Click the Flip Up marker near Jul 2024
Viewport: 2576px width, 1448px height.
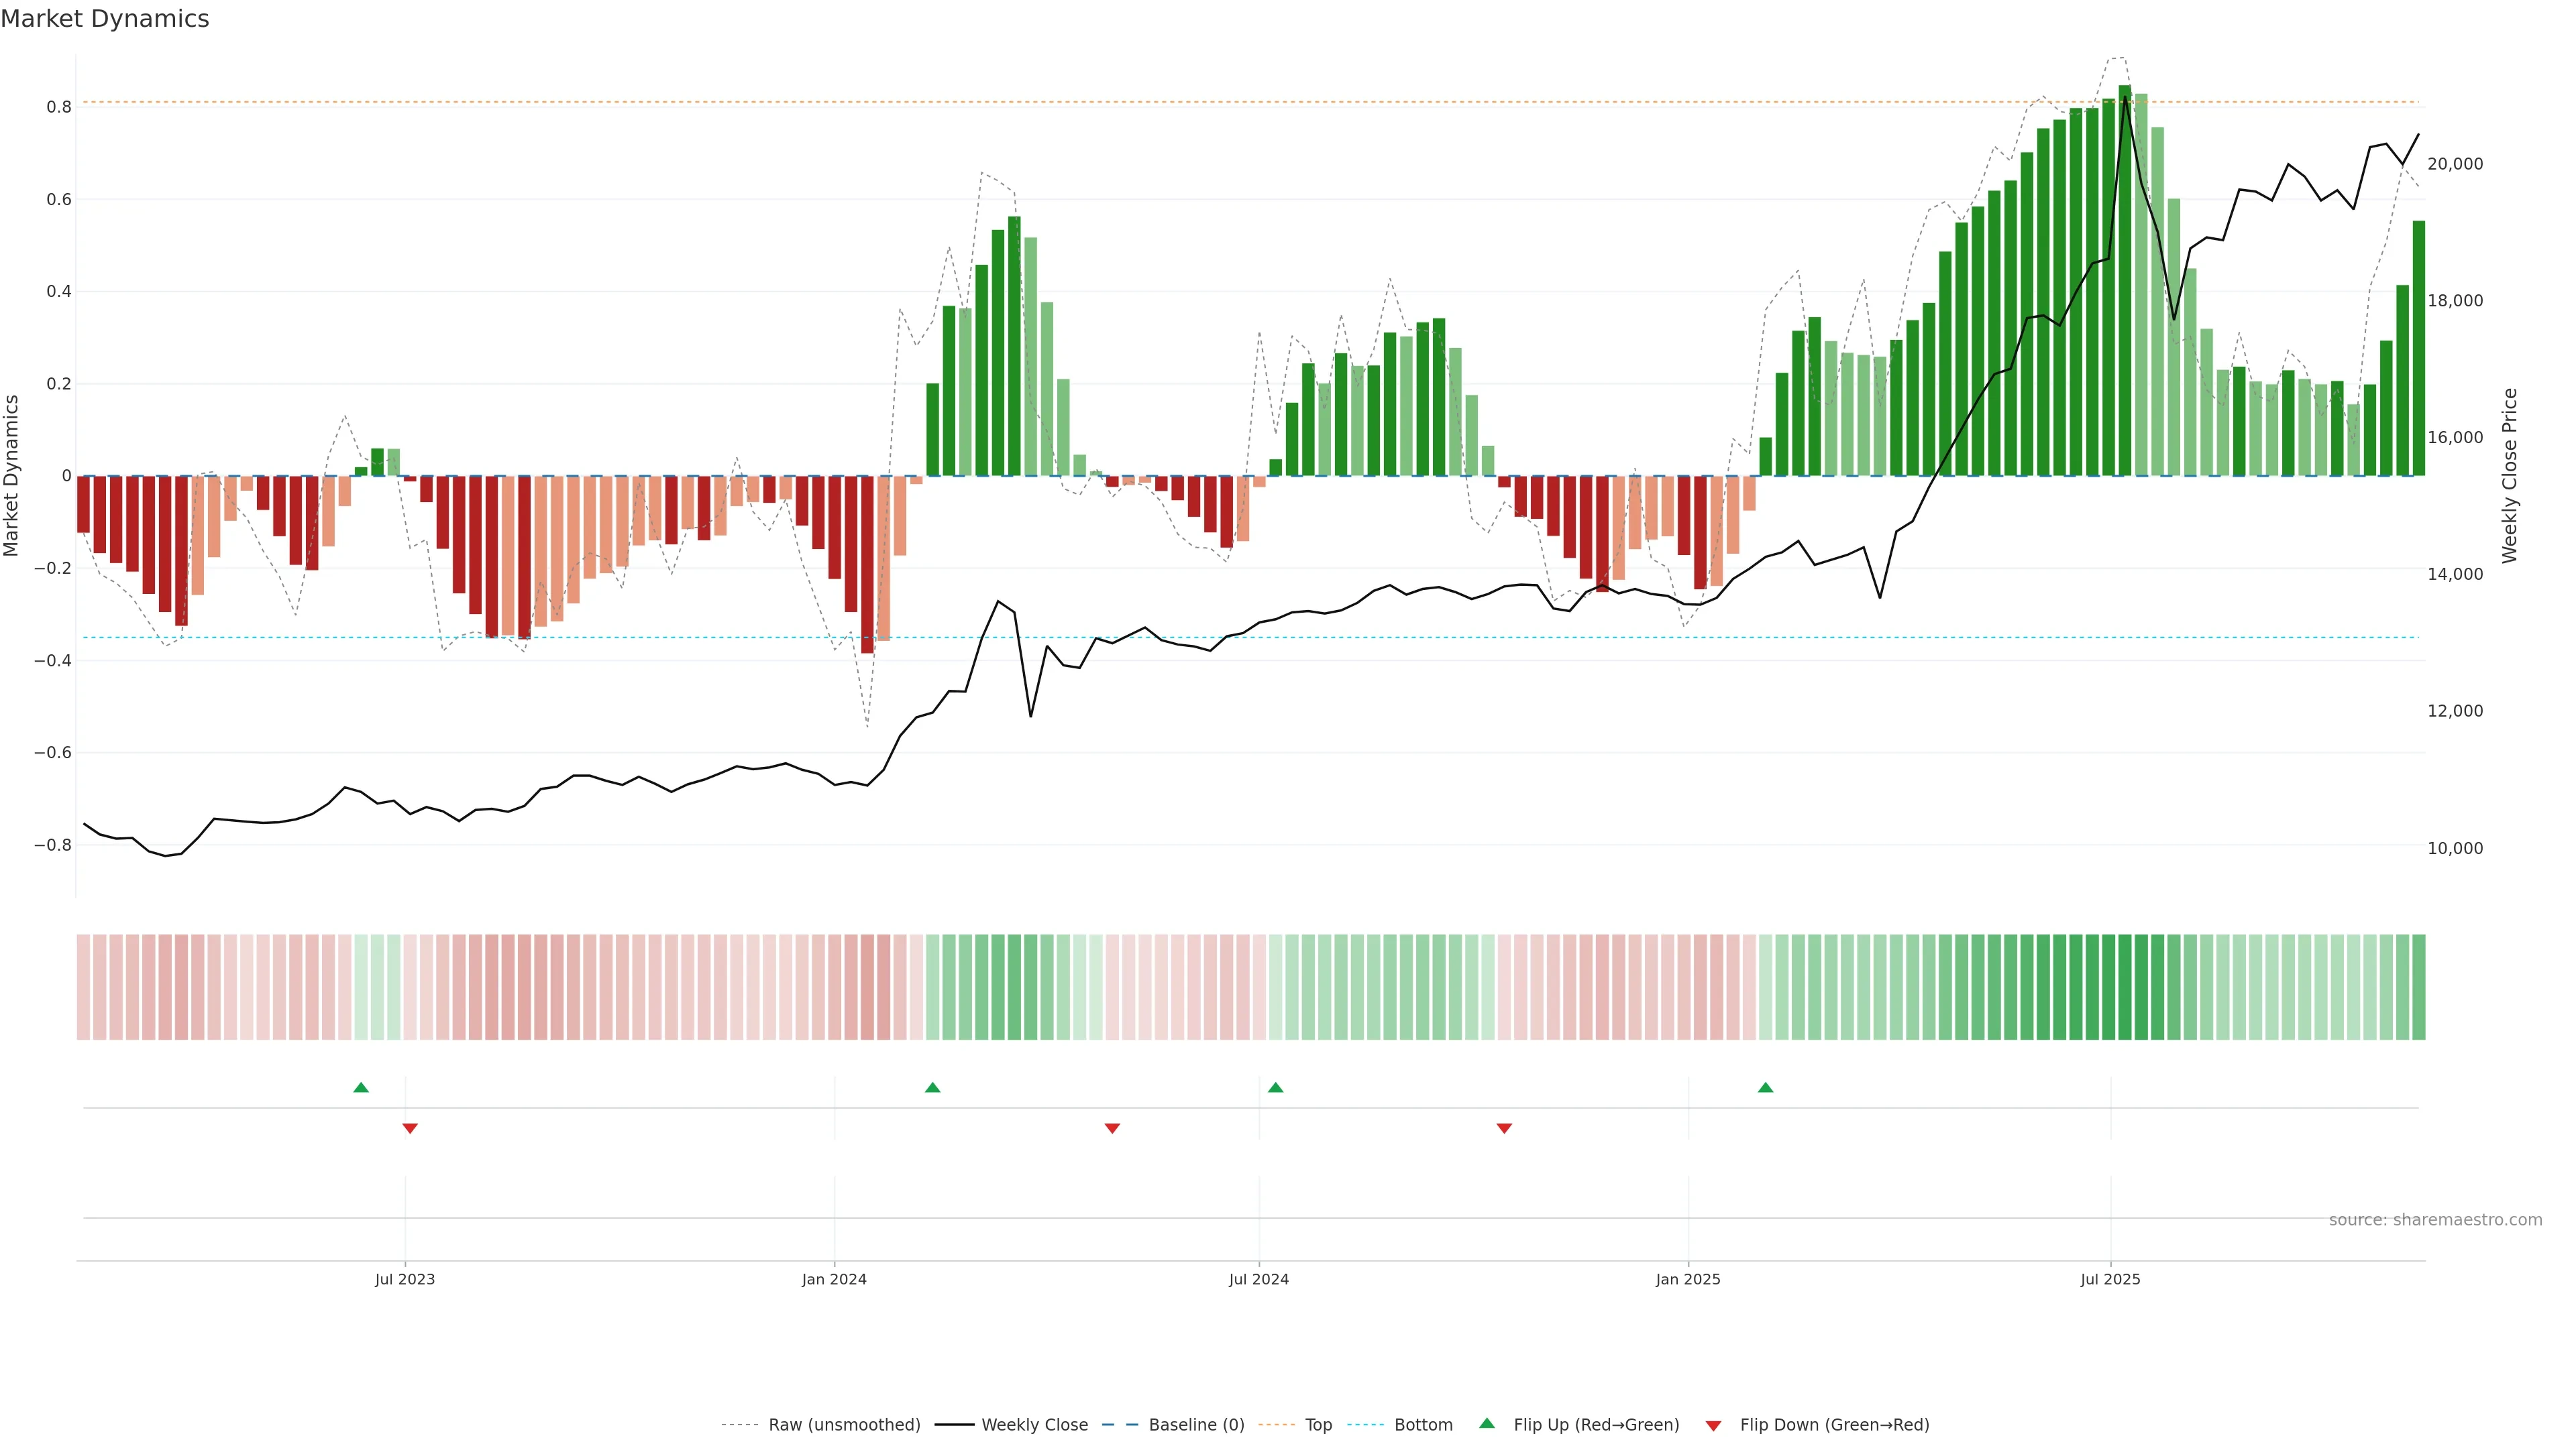[x=1275, y=1087]
